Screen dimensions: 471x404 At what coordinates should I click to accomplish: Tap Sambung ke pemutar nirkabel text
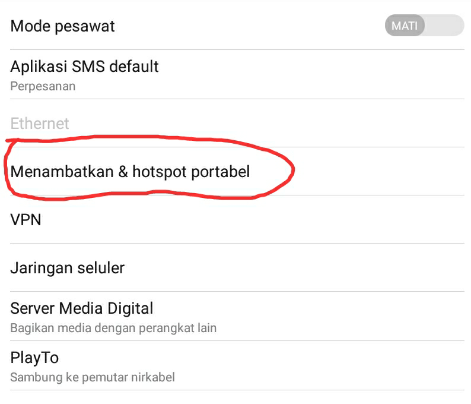click(93, 377)
